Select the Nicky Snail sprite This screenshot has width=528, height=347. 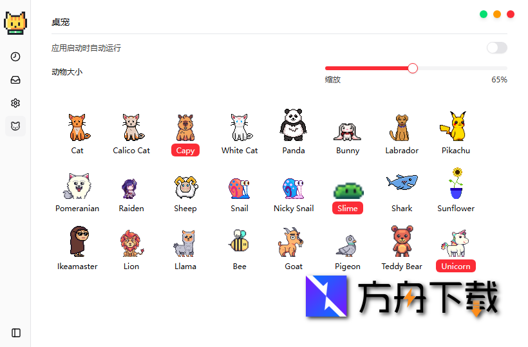(293, 189)
